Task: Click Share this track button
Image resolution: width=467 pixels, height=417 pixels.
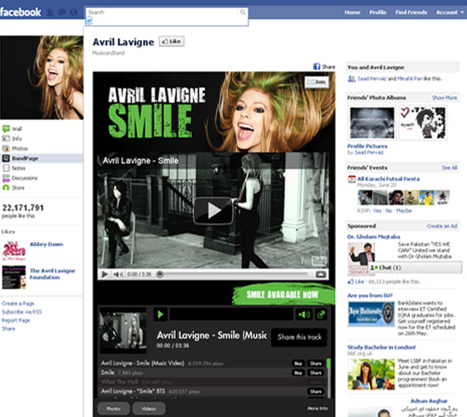Action: point(299,337)
